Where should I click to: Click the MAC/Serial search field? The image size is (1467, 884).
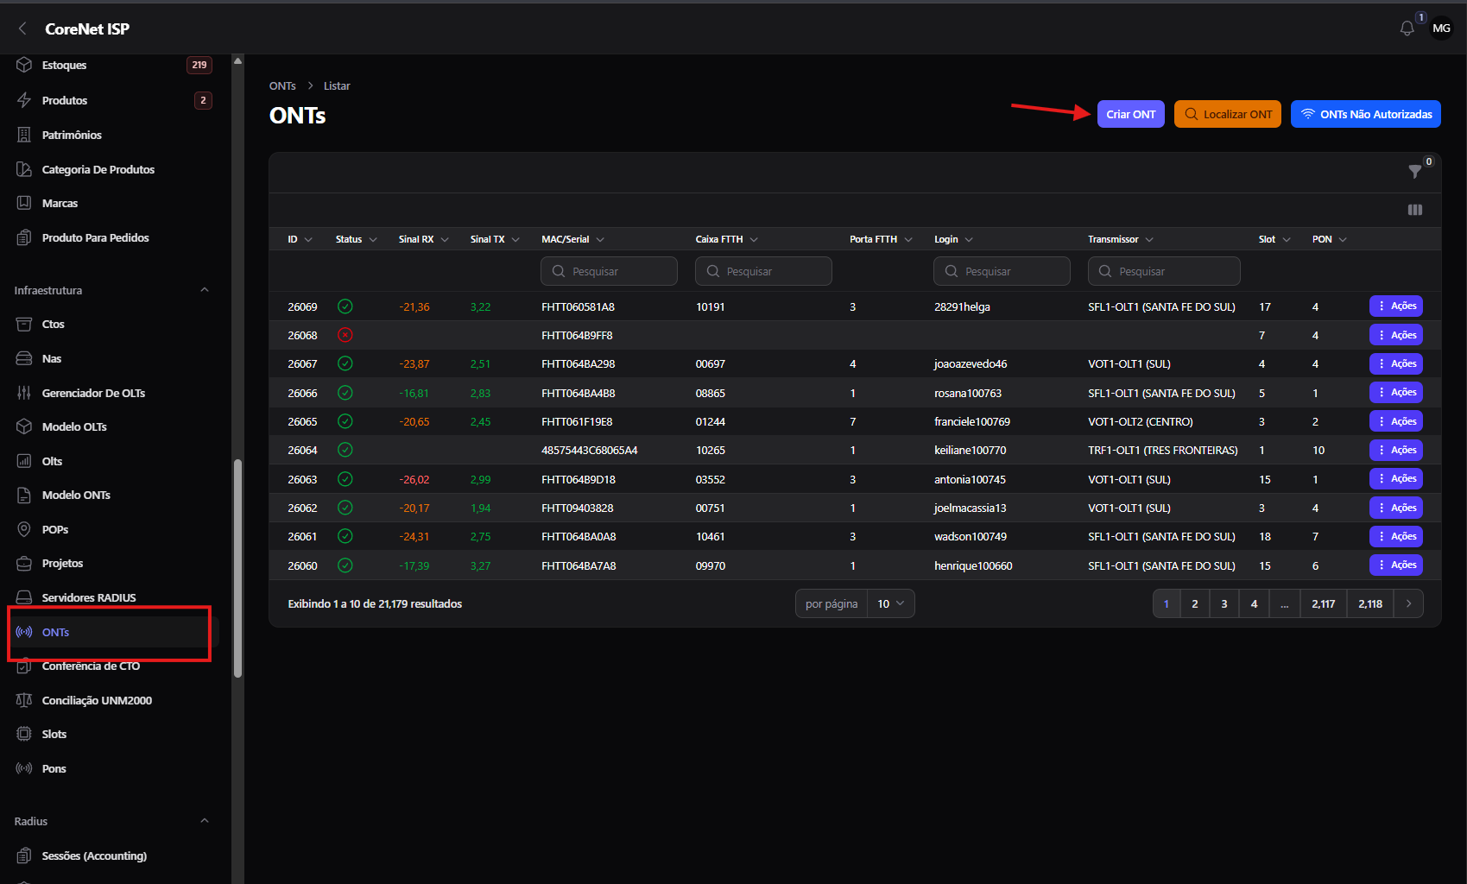(x=609, y=271)
